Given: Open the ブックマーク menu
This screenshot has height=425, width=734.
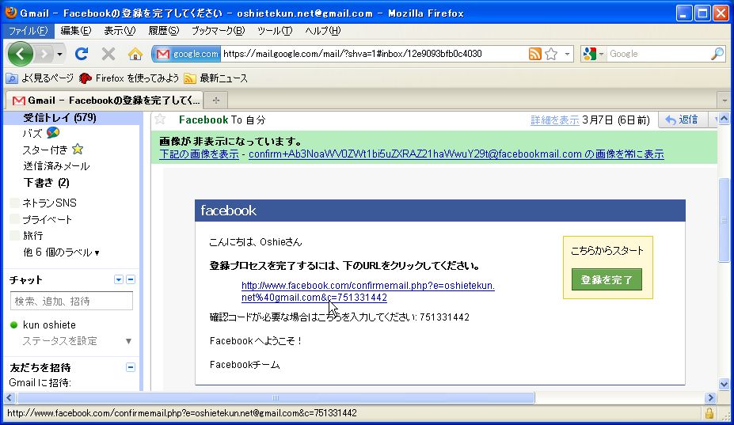Looking at the screenshot, I should [x=218, y=31].
